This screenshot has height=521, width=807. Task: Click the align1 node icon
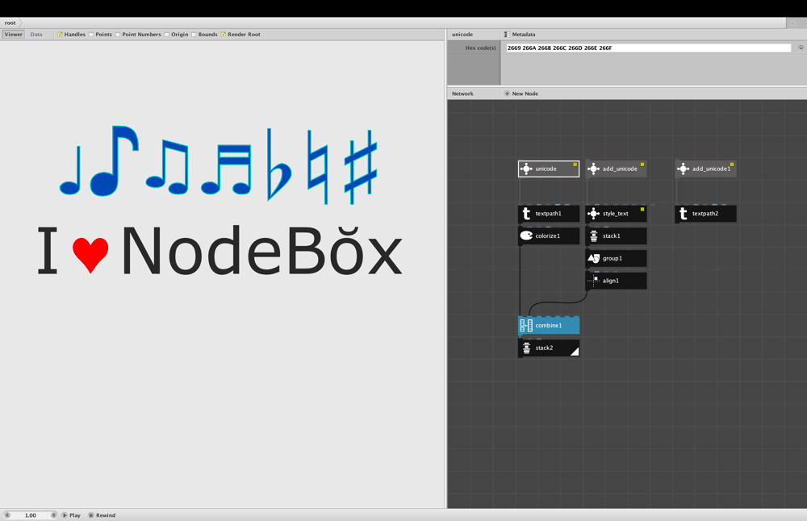593,281
